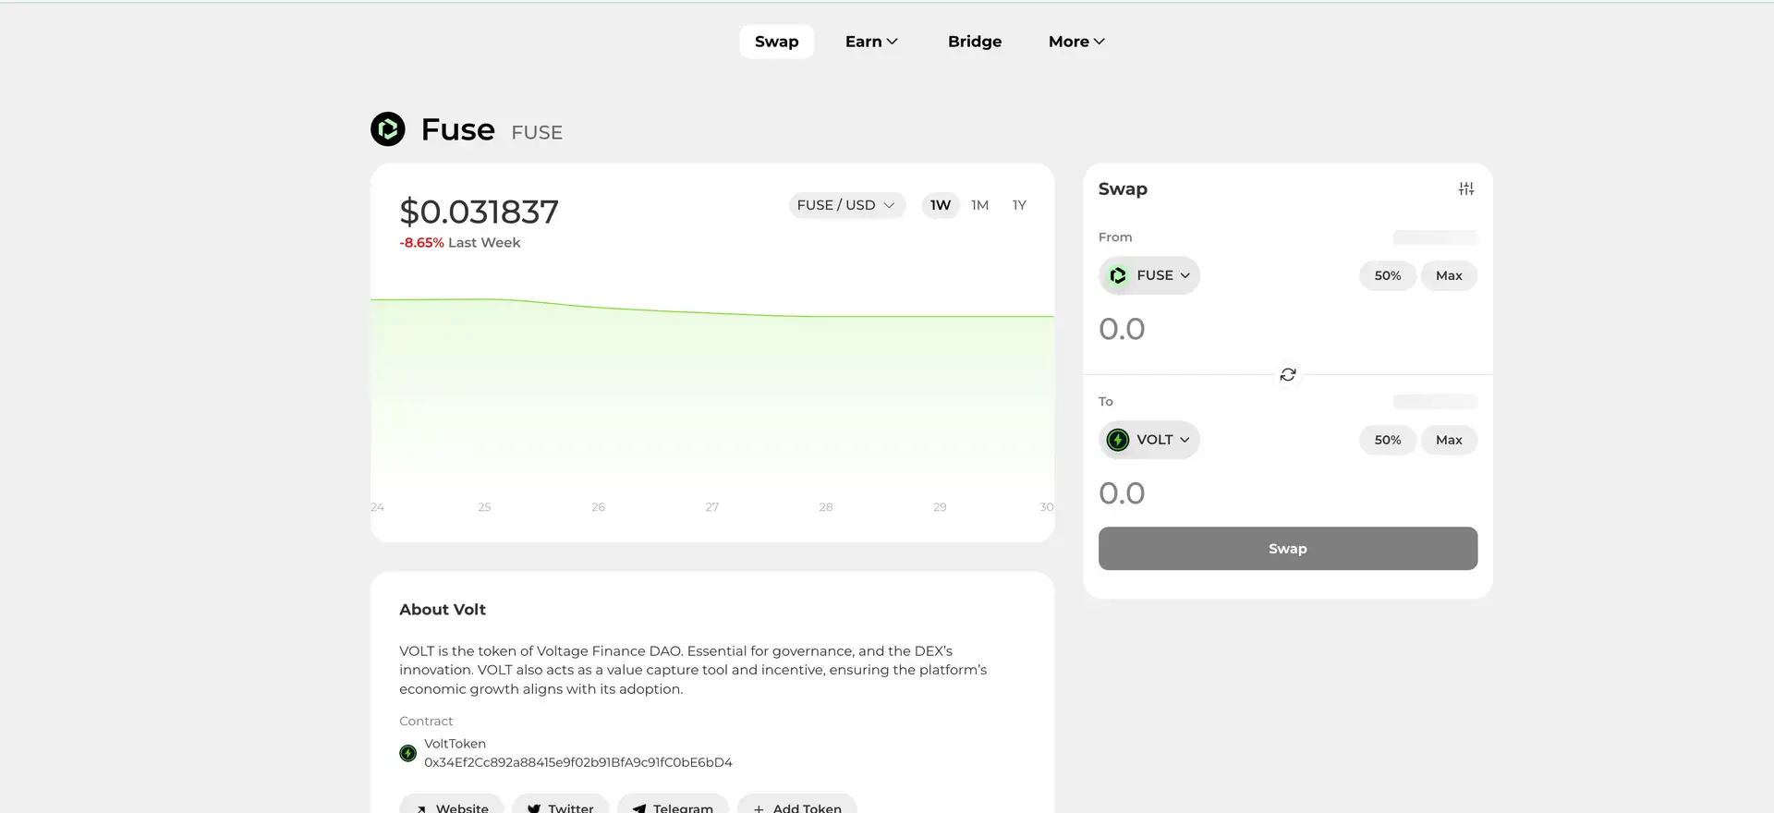Expand the Earn menu

coord(871,42)
